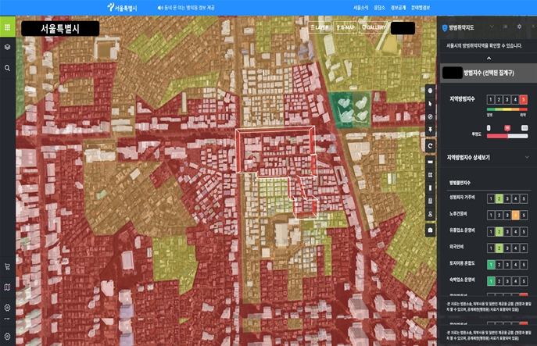Open panel settings gear icon

[x=520, y=27]
